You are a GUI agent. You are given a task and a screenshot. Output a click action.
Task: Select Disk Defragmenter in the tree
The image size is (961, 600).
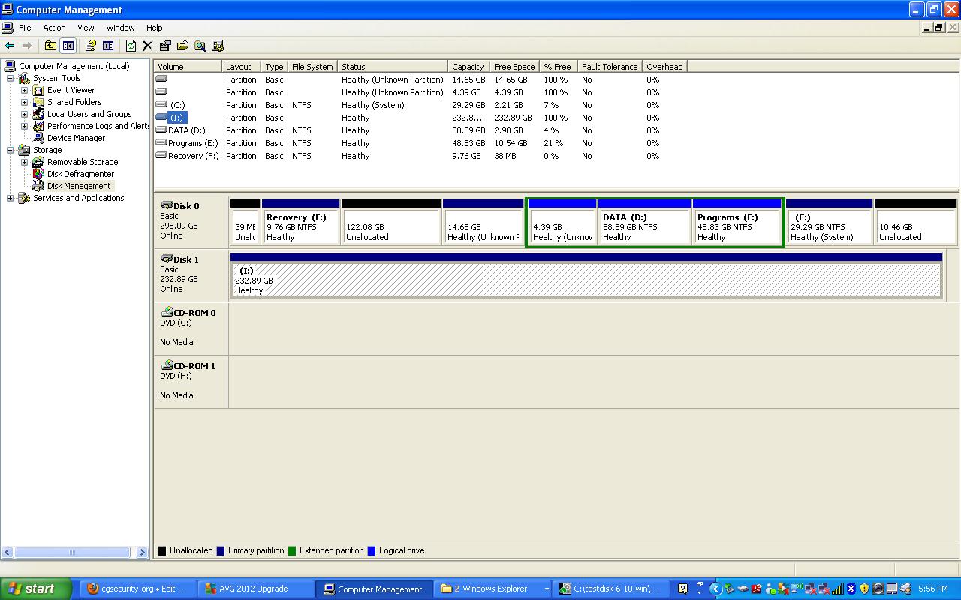coord(80,174)
